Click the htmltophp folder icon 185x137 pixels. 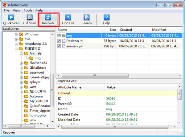click(26, 116)
